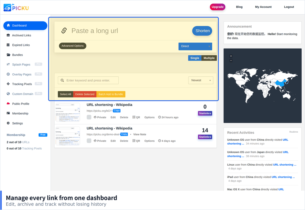
Task: Click the Picku logo icon
Action: point(8,7)
